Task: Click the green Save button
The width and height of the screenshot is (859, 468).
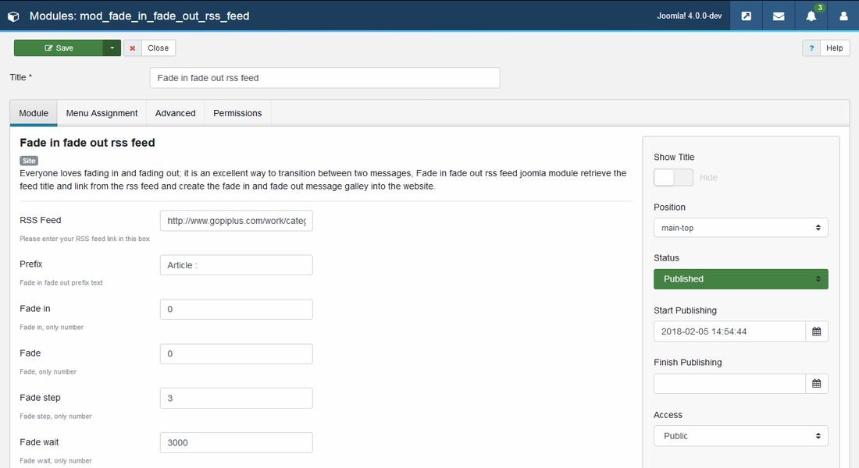Action: click(x=59, y=48)
